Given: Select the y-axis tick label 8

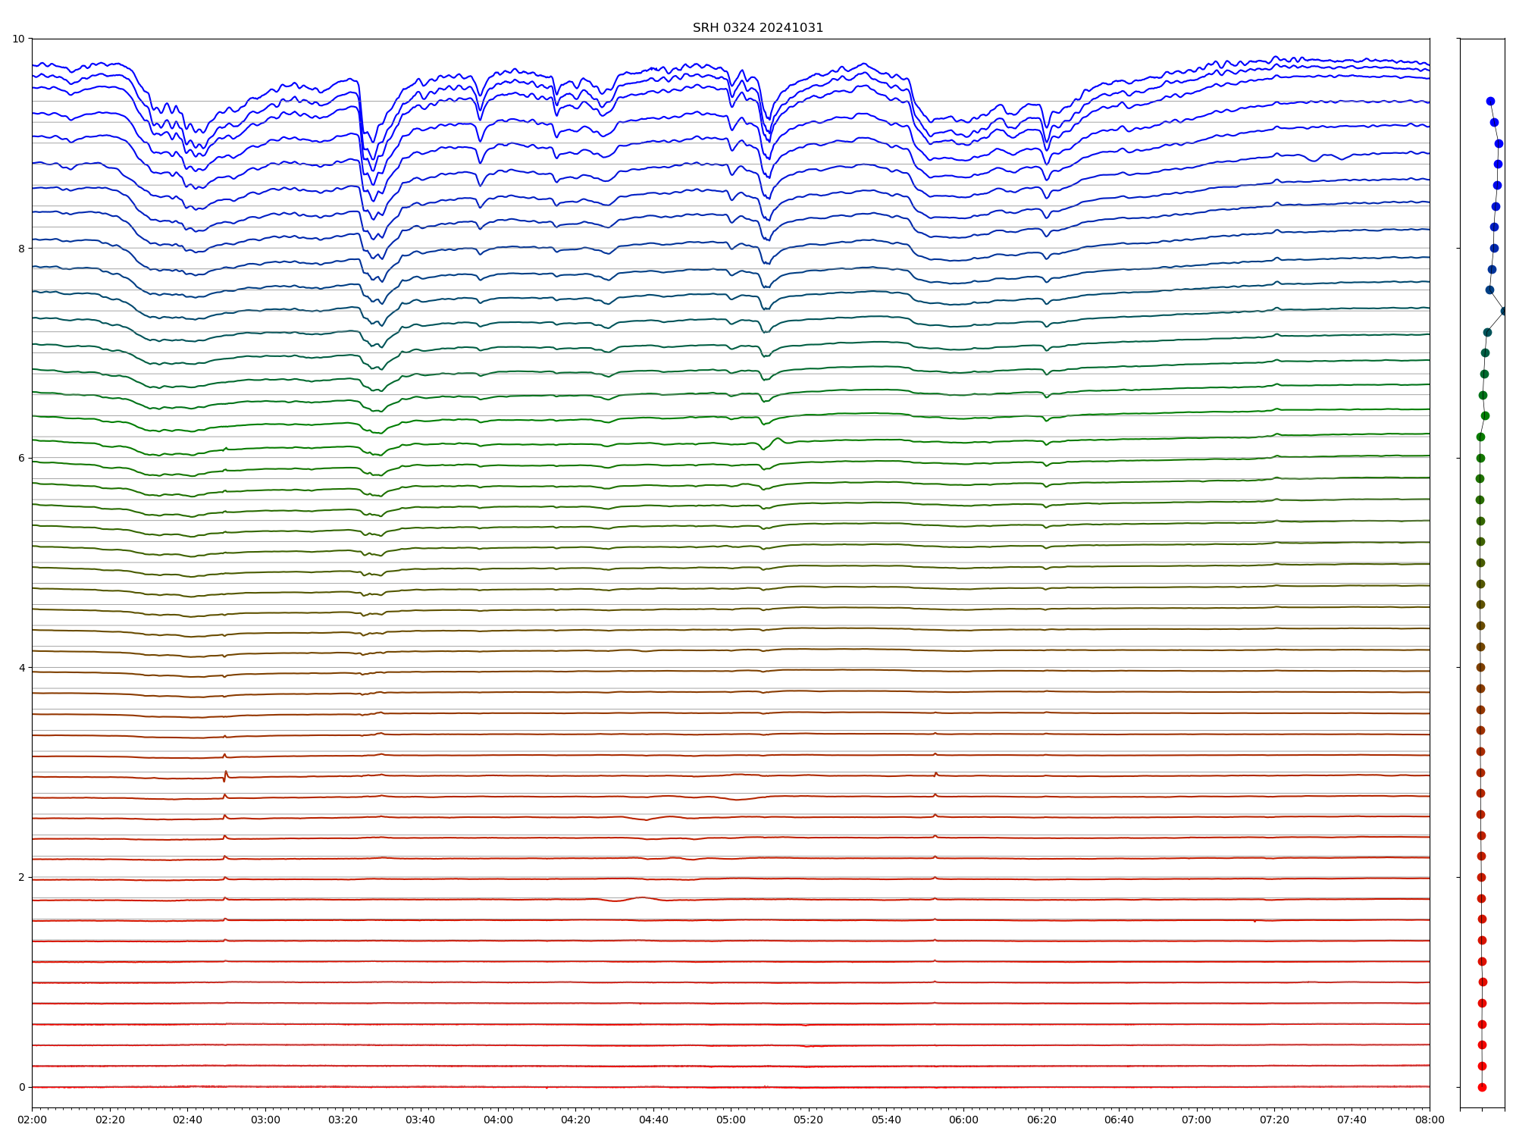Looking at the screenshot, I should point(21,249).
